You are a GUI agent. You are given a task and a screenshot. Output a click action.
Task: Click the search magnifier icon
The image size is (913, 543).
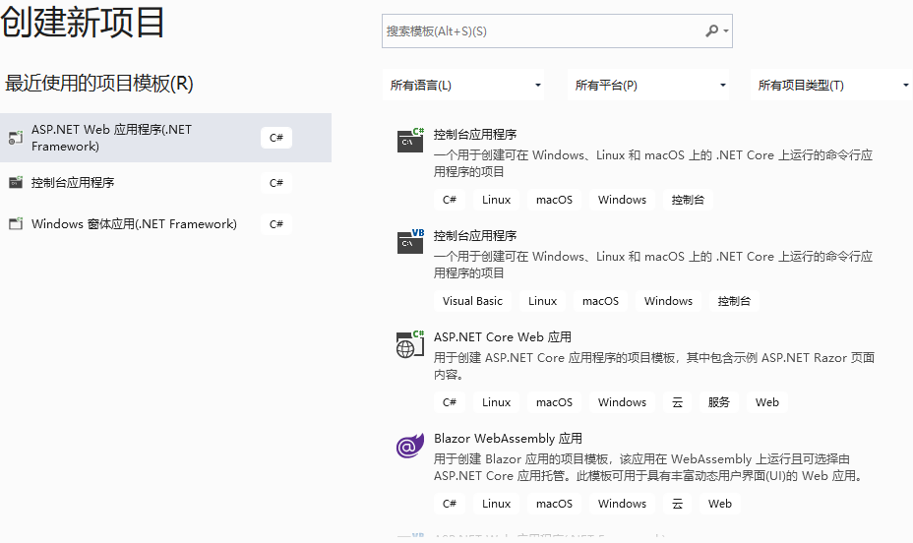[711, 30]
